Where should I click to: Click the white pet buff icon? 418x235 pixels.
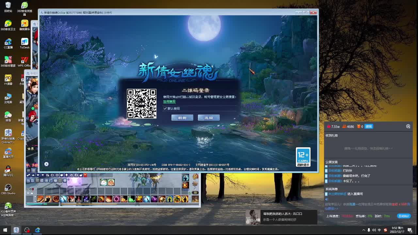(x=104, y=182)
